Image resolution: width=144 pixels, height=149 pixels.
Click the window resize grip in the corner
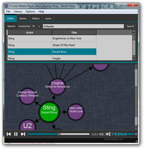pyautogui.click(x=137, y=141)
